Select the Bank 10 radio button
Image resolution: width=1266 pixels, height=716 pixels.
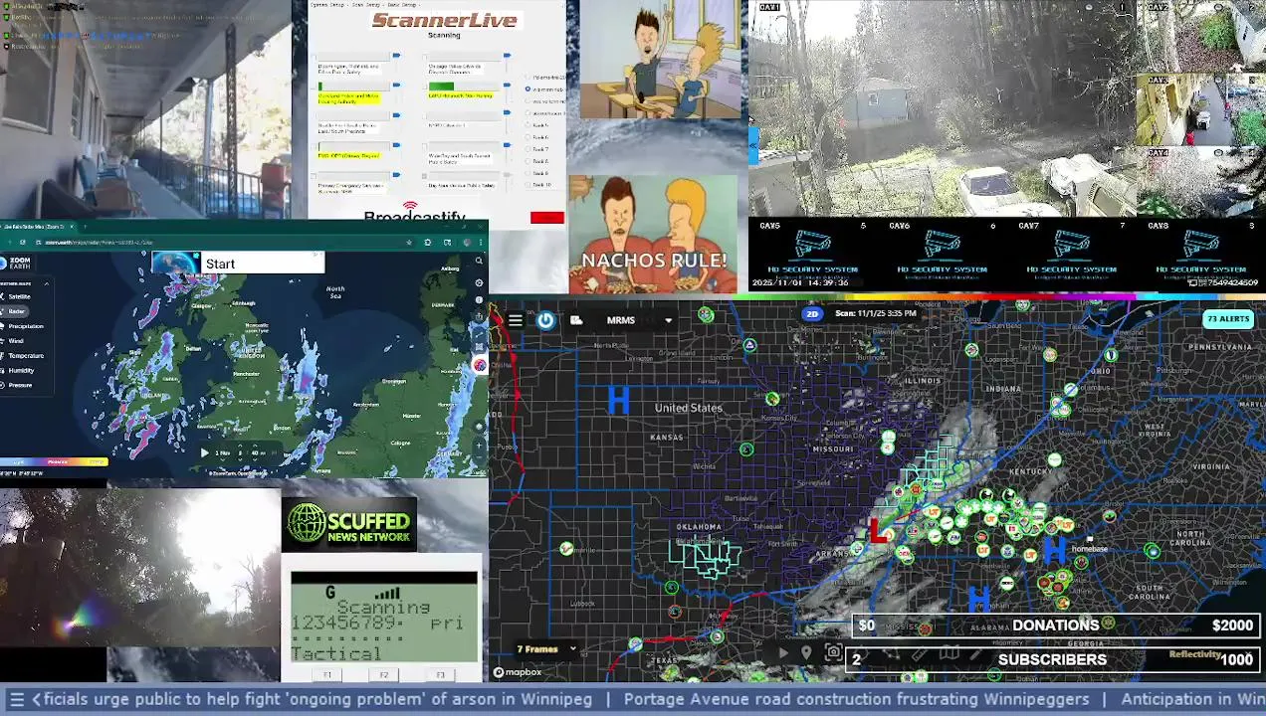527,185
